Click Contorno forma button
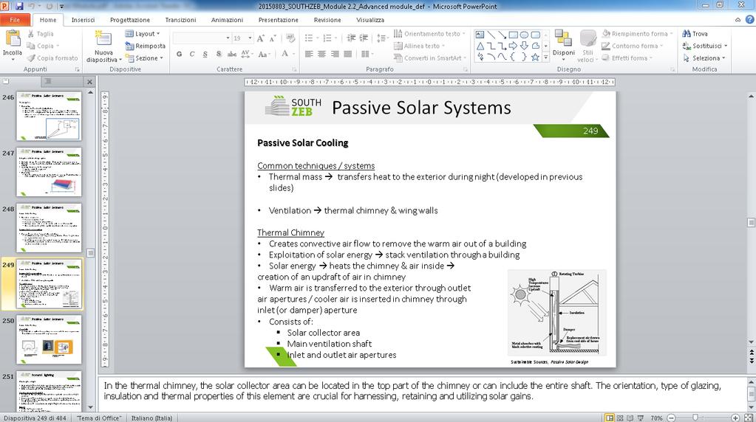Screen dimensions: 756x422 pos(632,46)
